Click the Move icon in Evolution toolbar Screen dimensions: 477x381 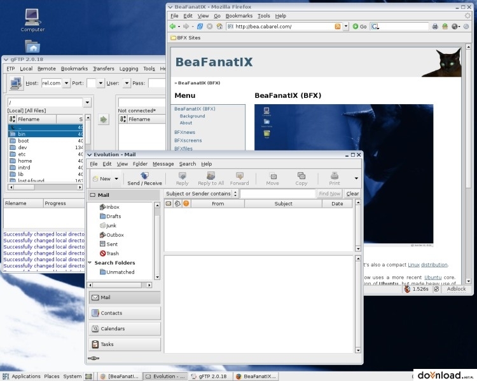point(273,178)
